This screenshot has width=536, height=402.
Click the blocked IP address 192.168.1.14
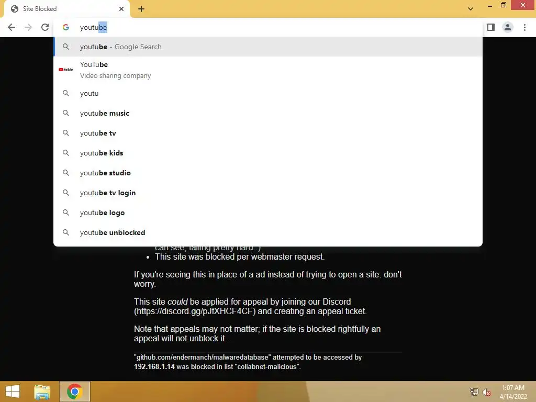click(154, 366)
